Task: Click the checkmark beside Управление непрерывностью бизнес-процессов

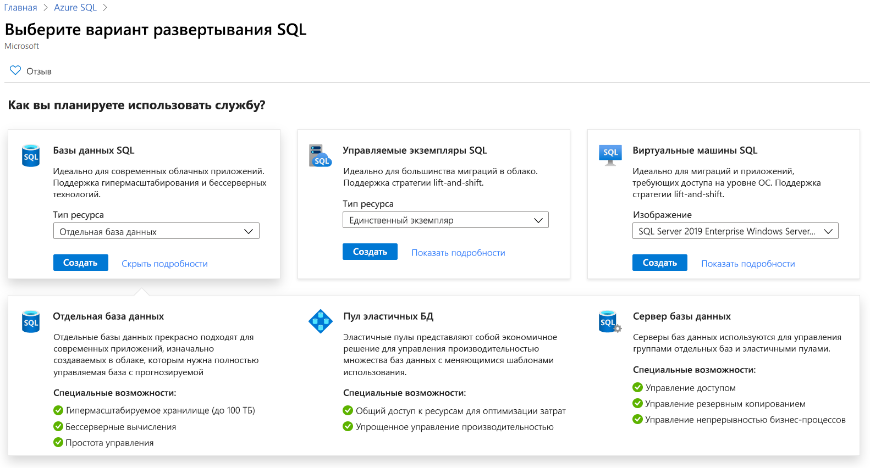Action: [638, 419]
